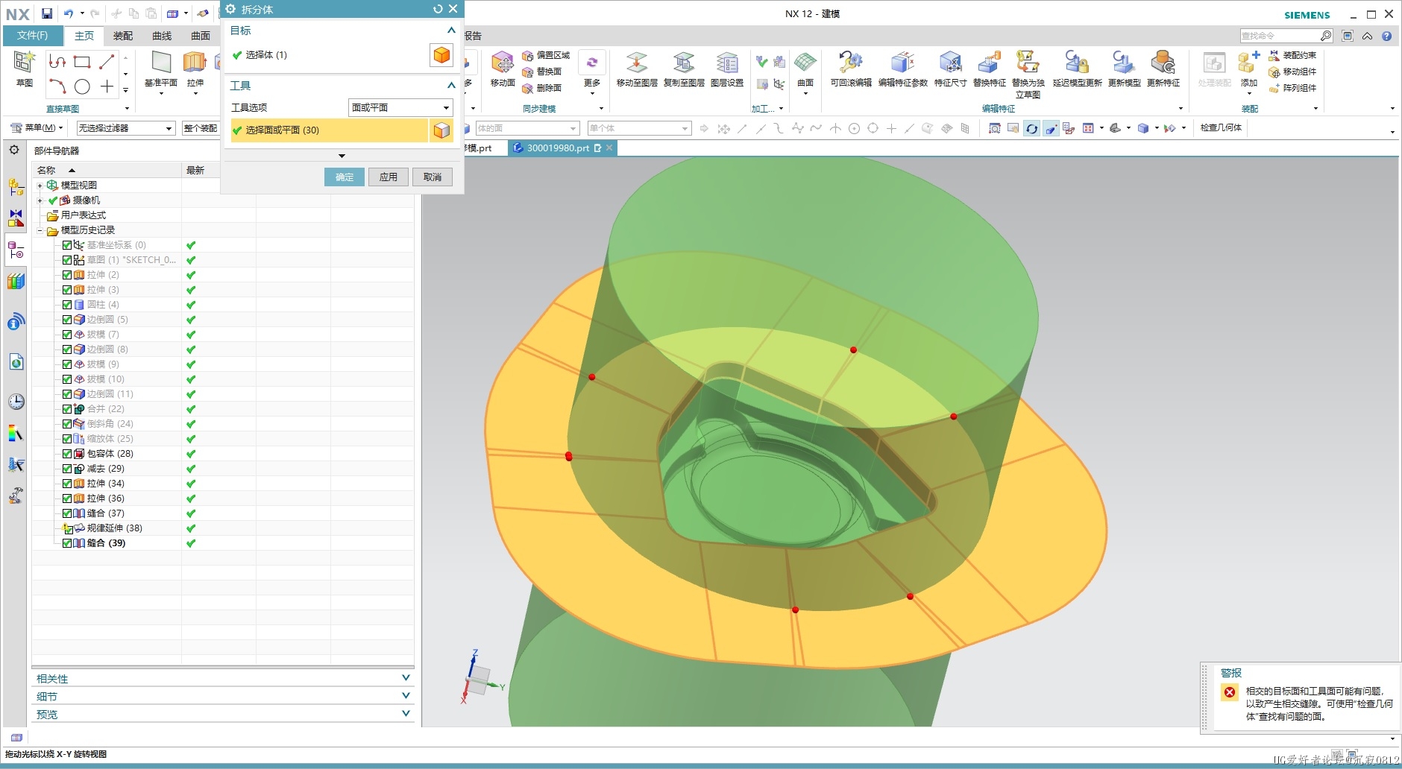Toggle checkbox for 包容体 (28) feature
This screenshot has height=769, width=1402.
(67, 454)
